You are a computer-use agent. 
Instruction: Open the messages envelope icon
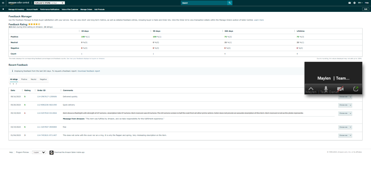coord(350,3)
